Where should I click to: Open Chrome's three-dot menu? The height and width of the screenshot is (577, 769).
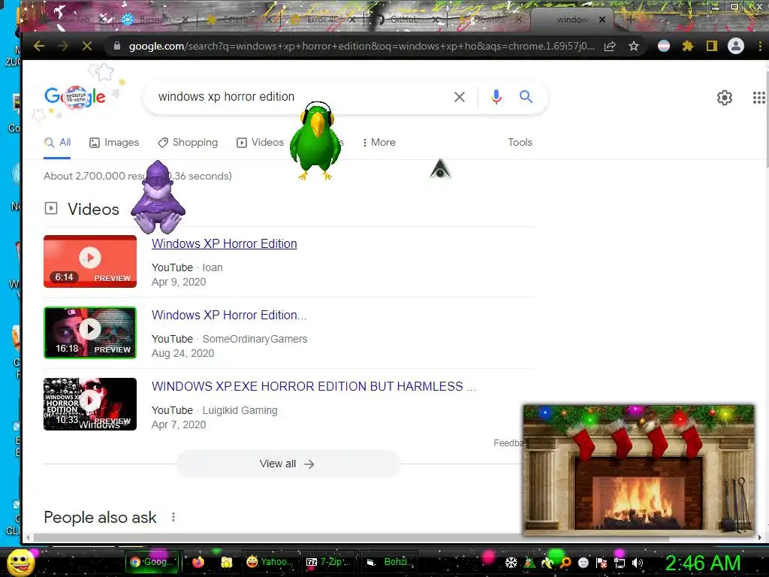[760, 46]
